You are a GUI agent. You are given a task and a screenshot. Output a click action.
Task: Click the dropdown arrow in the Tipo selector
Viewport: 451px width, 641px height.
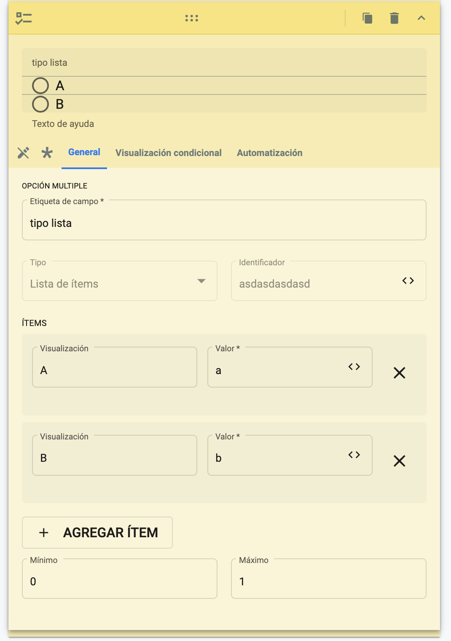(201, 281)
